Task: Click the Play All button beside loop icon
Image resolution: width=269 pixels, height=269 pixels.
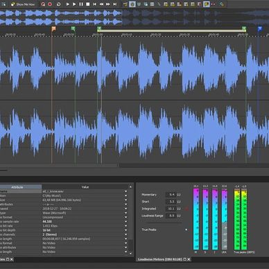Action: coord(67,4)
